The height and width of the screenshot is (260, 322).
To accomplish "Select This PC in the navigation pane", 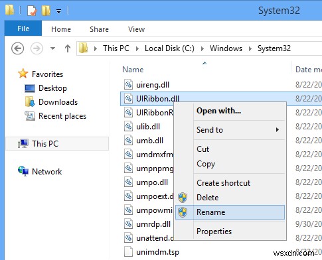I will (57, 144).
